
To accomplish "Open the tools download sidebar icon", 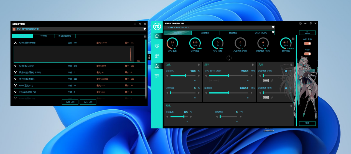I will (157, 56).
